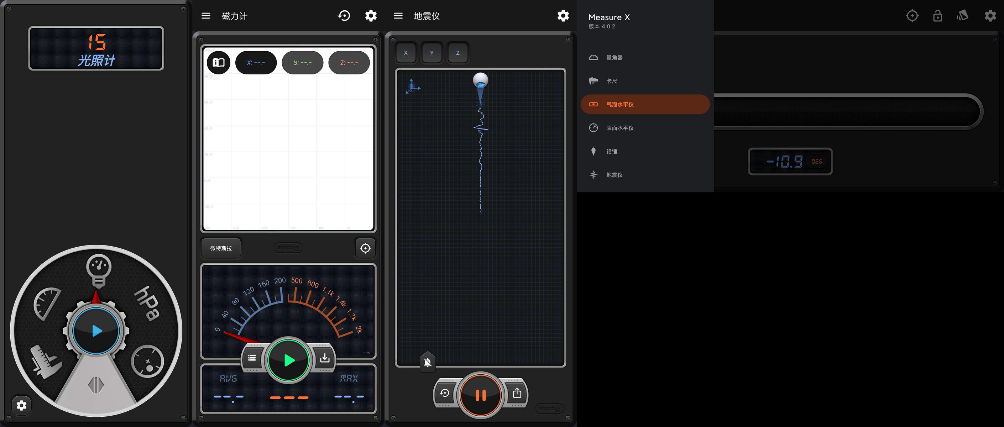Open the magnetometer records list button
The height and width of the screenshot is (427, 1004).
pyautogui.click(x=252, y=358)
